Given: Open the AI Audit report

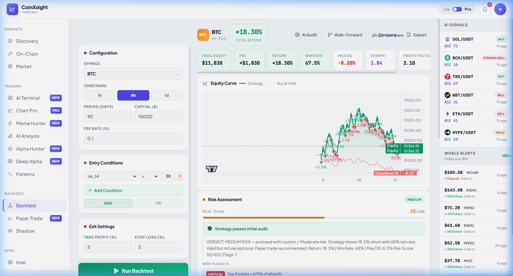Looking at the screenshot, I should click(x=306, y=35).
